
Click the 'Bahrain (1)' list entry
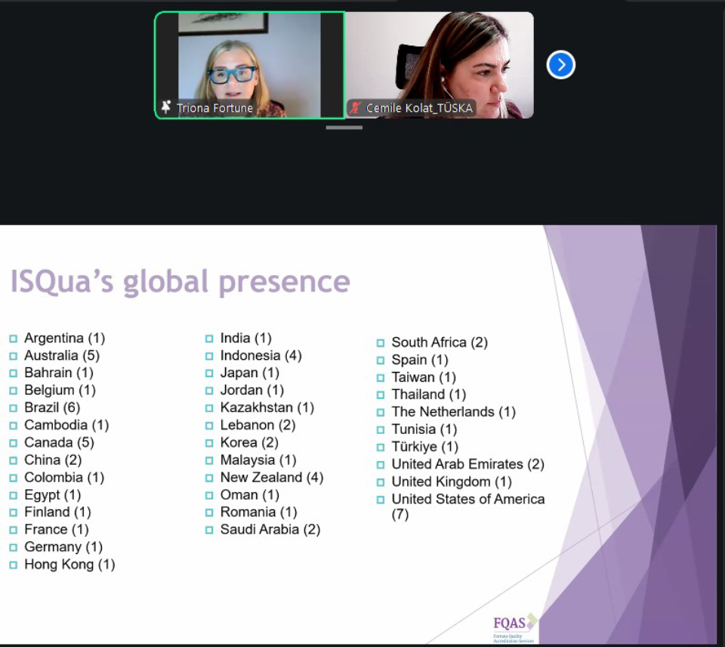tap(59, 373)
